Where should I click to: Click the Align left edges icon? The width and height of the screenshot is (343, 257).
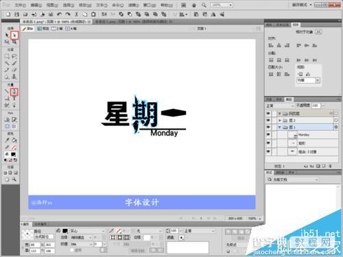click(x=271, y=45)
